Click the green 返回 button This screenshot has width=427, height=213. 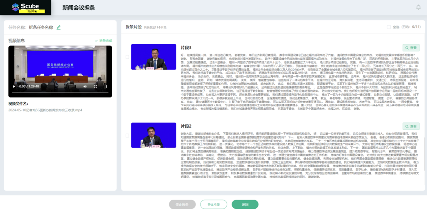coord(245,204)
